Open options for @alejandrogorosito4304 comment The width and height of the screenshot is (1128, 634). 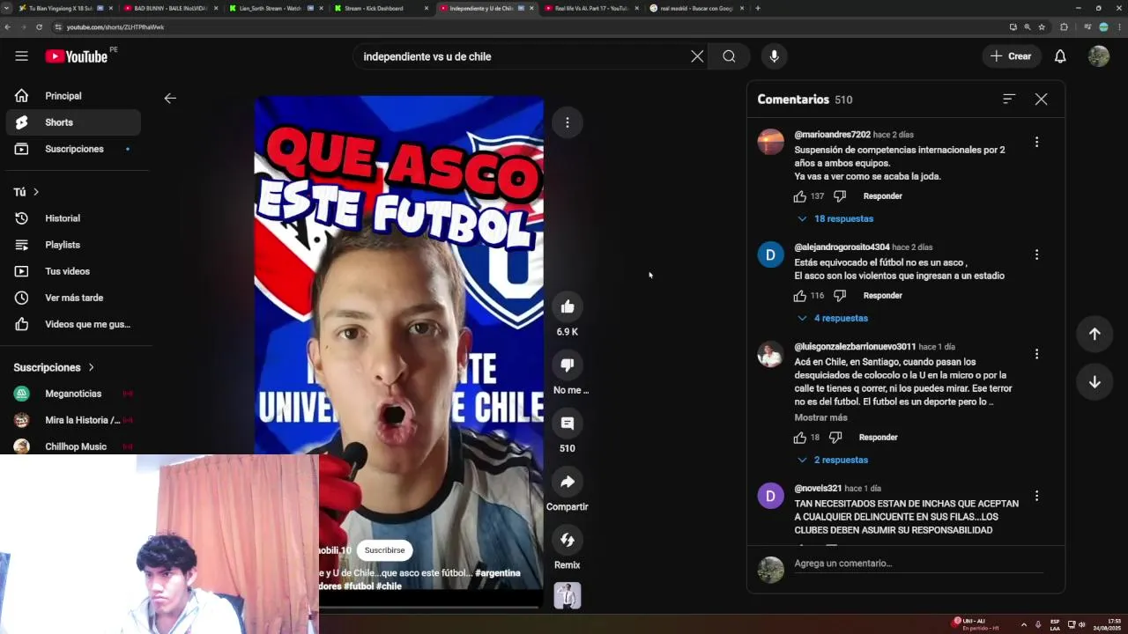coord(1036,254)
